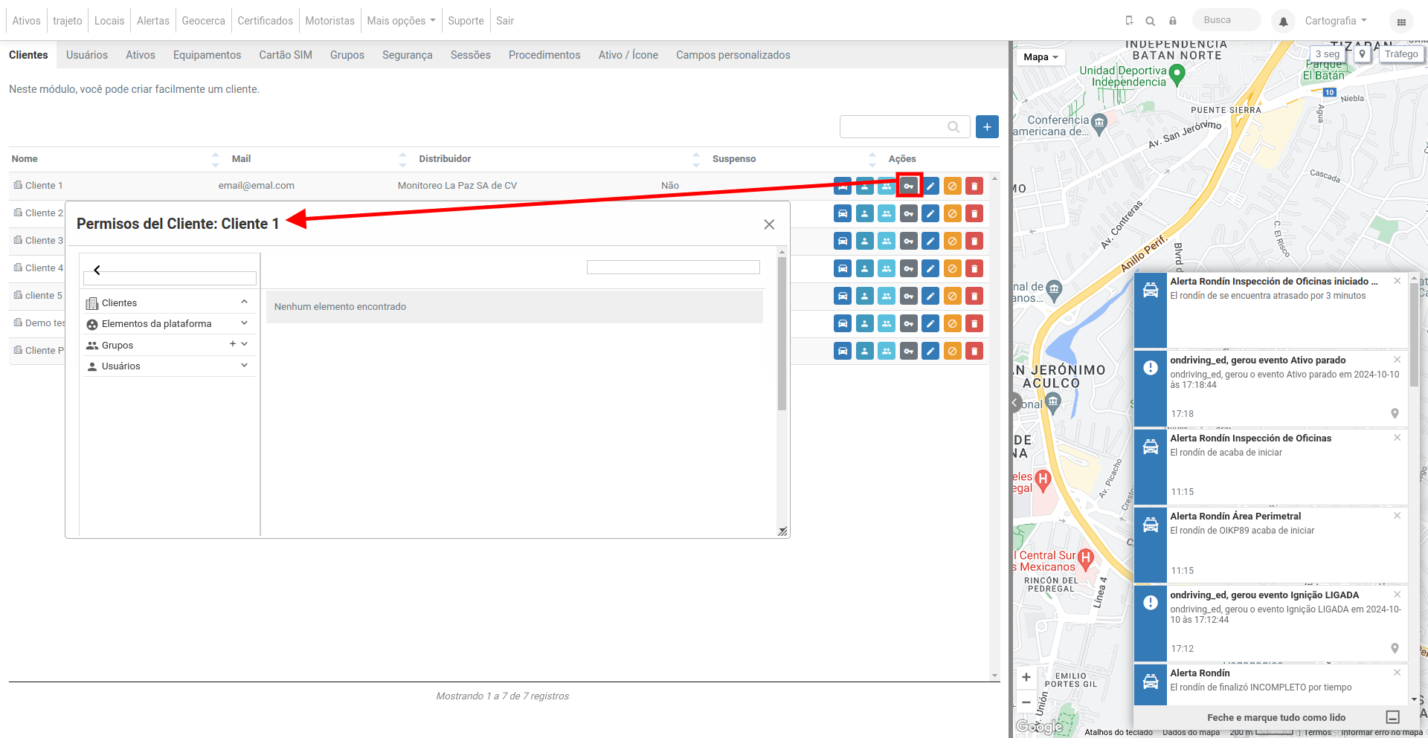Delete the Demo test client row

click(x=974, y=323)
